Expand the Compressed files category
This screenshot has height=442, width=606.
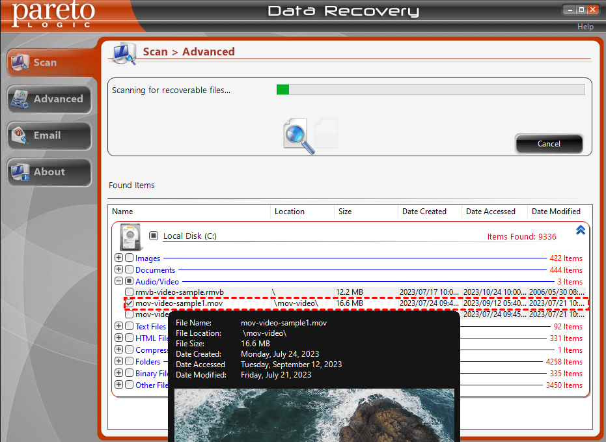coord(118,350)
